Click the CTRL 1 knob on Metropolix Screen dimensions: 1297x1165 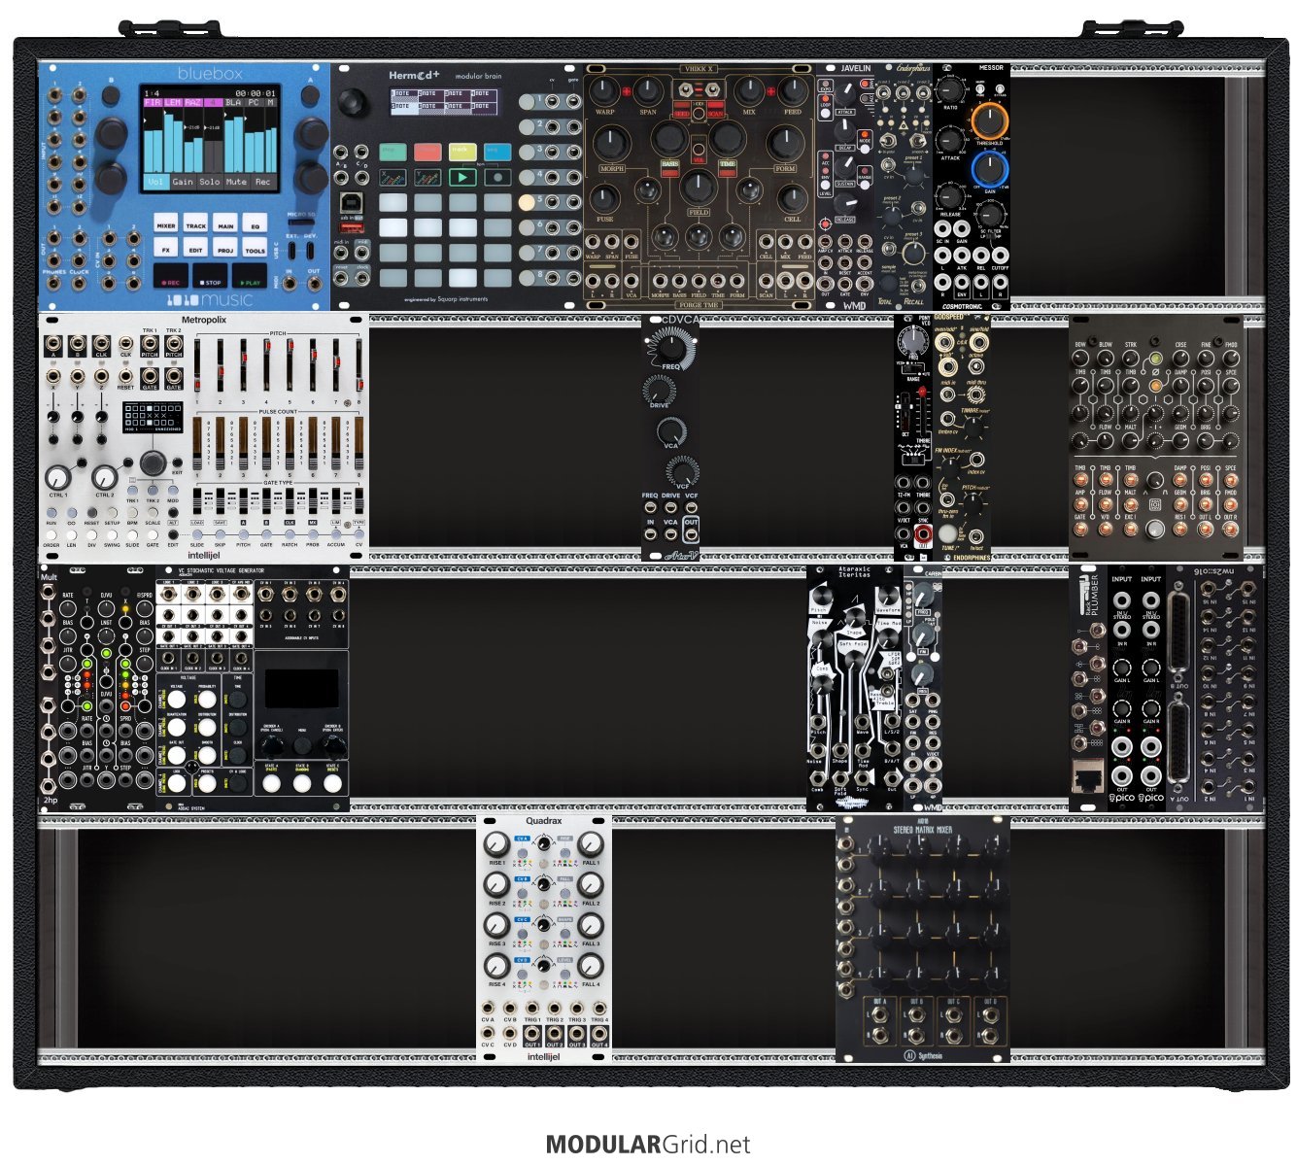(57, 477)
